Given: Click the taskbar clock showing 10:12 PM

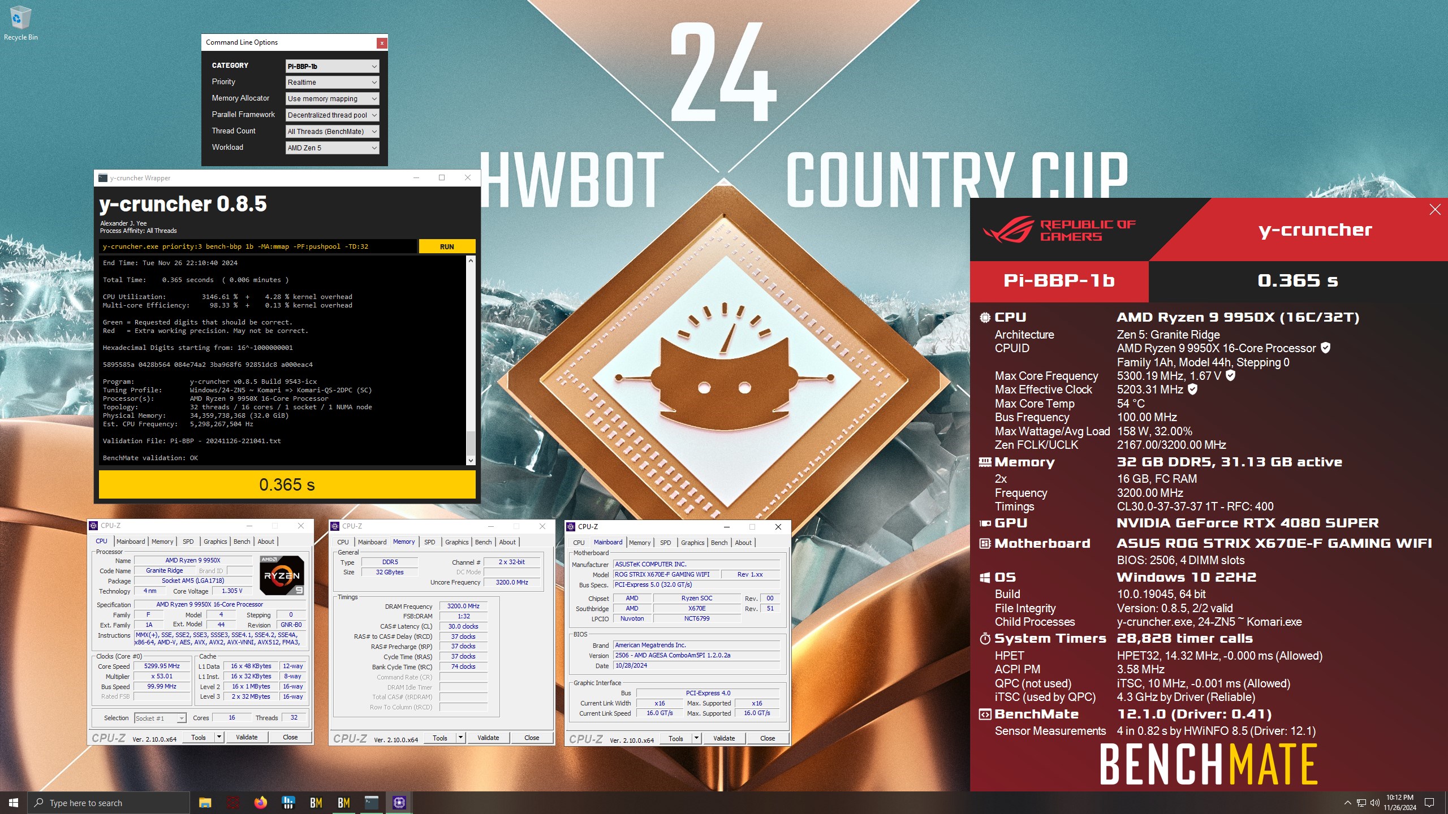Looking at the screenshot, I should [1400, 803].
